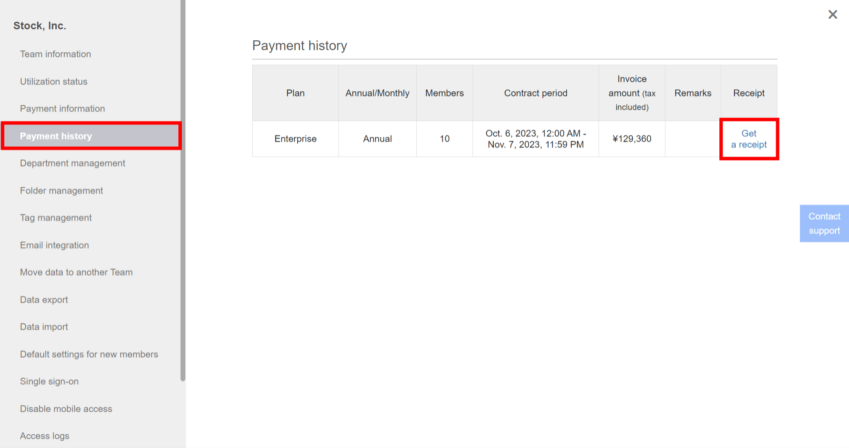
Task: Open the Tag management section
Action: click(x=56, y=217)
